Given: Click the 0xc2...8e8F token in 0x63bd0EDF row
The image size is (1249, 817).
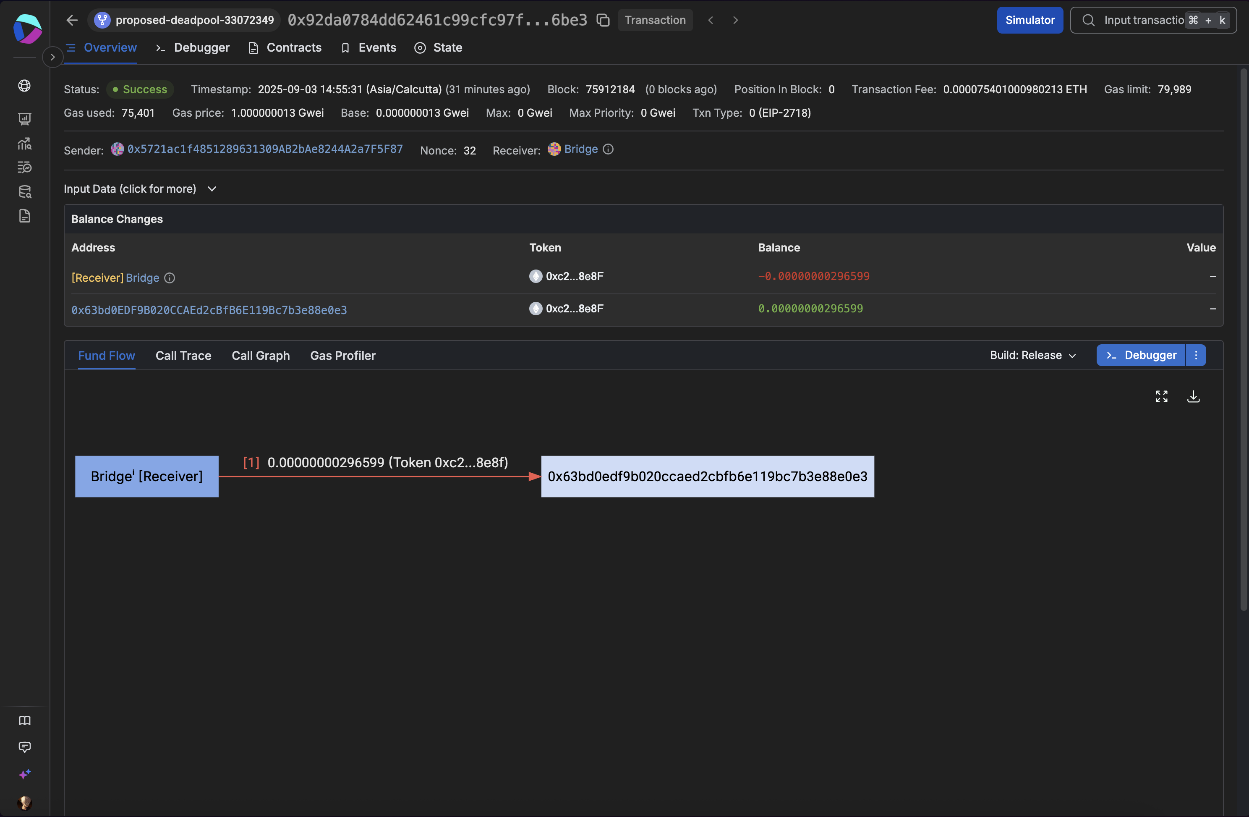Looking at the screenshot, I should (x=567, y=308).
